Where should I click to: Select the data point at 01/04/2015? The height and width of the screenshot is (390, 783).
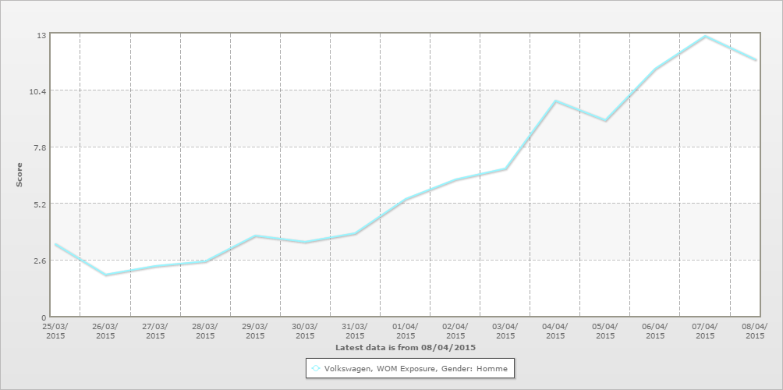pos(406,200)
